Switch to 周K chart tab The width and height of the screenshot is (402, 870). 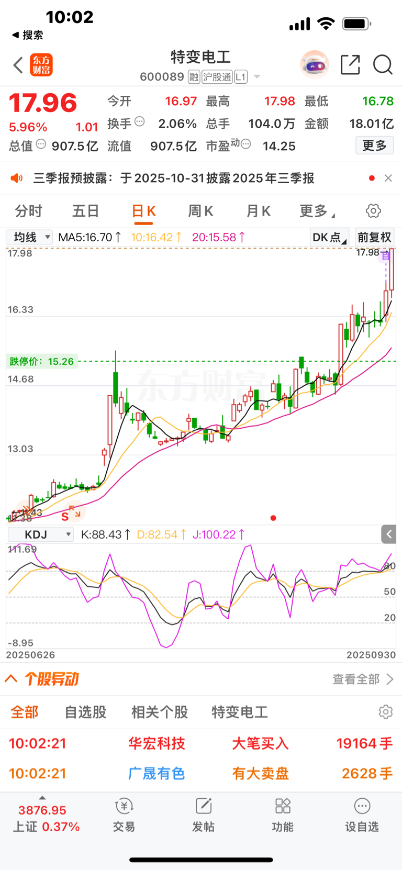[x=200, y=211]
